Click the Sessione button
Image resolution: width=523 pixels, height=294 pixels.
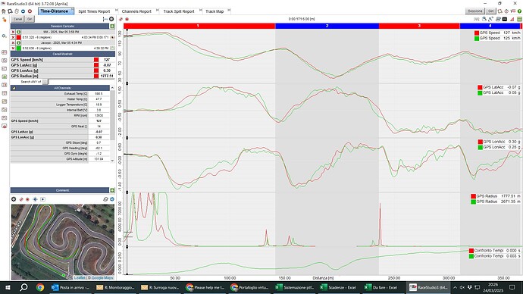(475, 11)
